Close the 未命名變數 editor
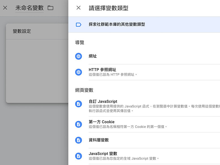The height and width of the screenshot is (165, 220). [x=5, y=8]
